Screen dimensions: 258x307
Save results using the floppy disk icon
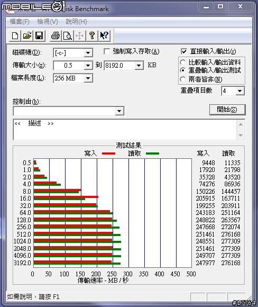click(x=39, y=36)
